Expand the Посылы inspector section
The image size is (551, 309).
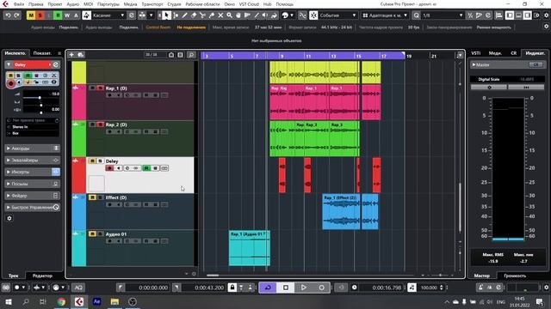33,184
